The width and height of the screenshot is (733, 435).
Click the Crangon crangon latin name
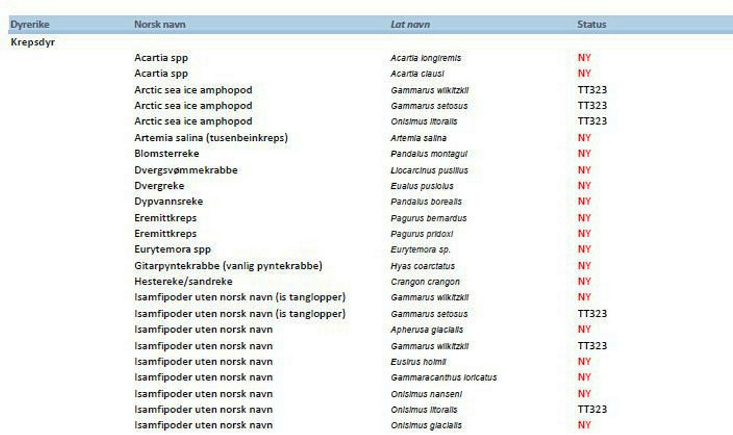(425, 282)
